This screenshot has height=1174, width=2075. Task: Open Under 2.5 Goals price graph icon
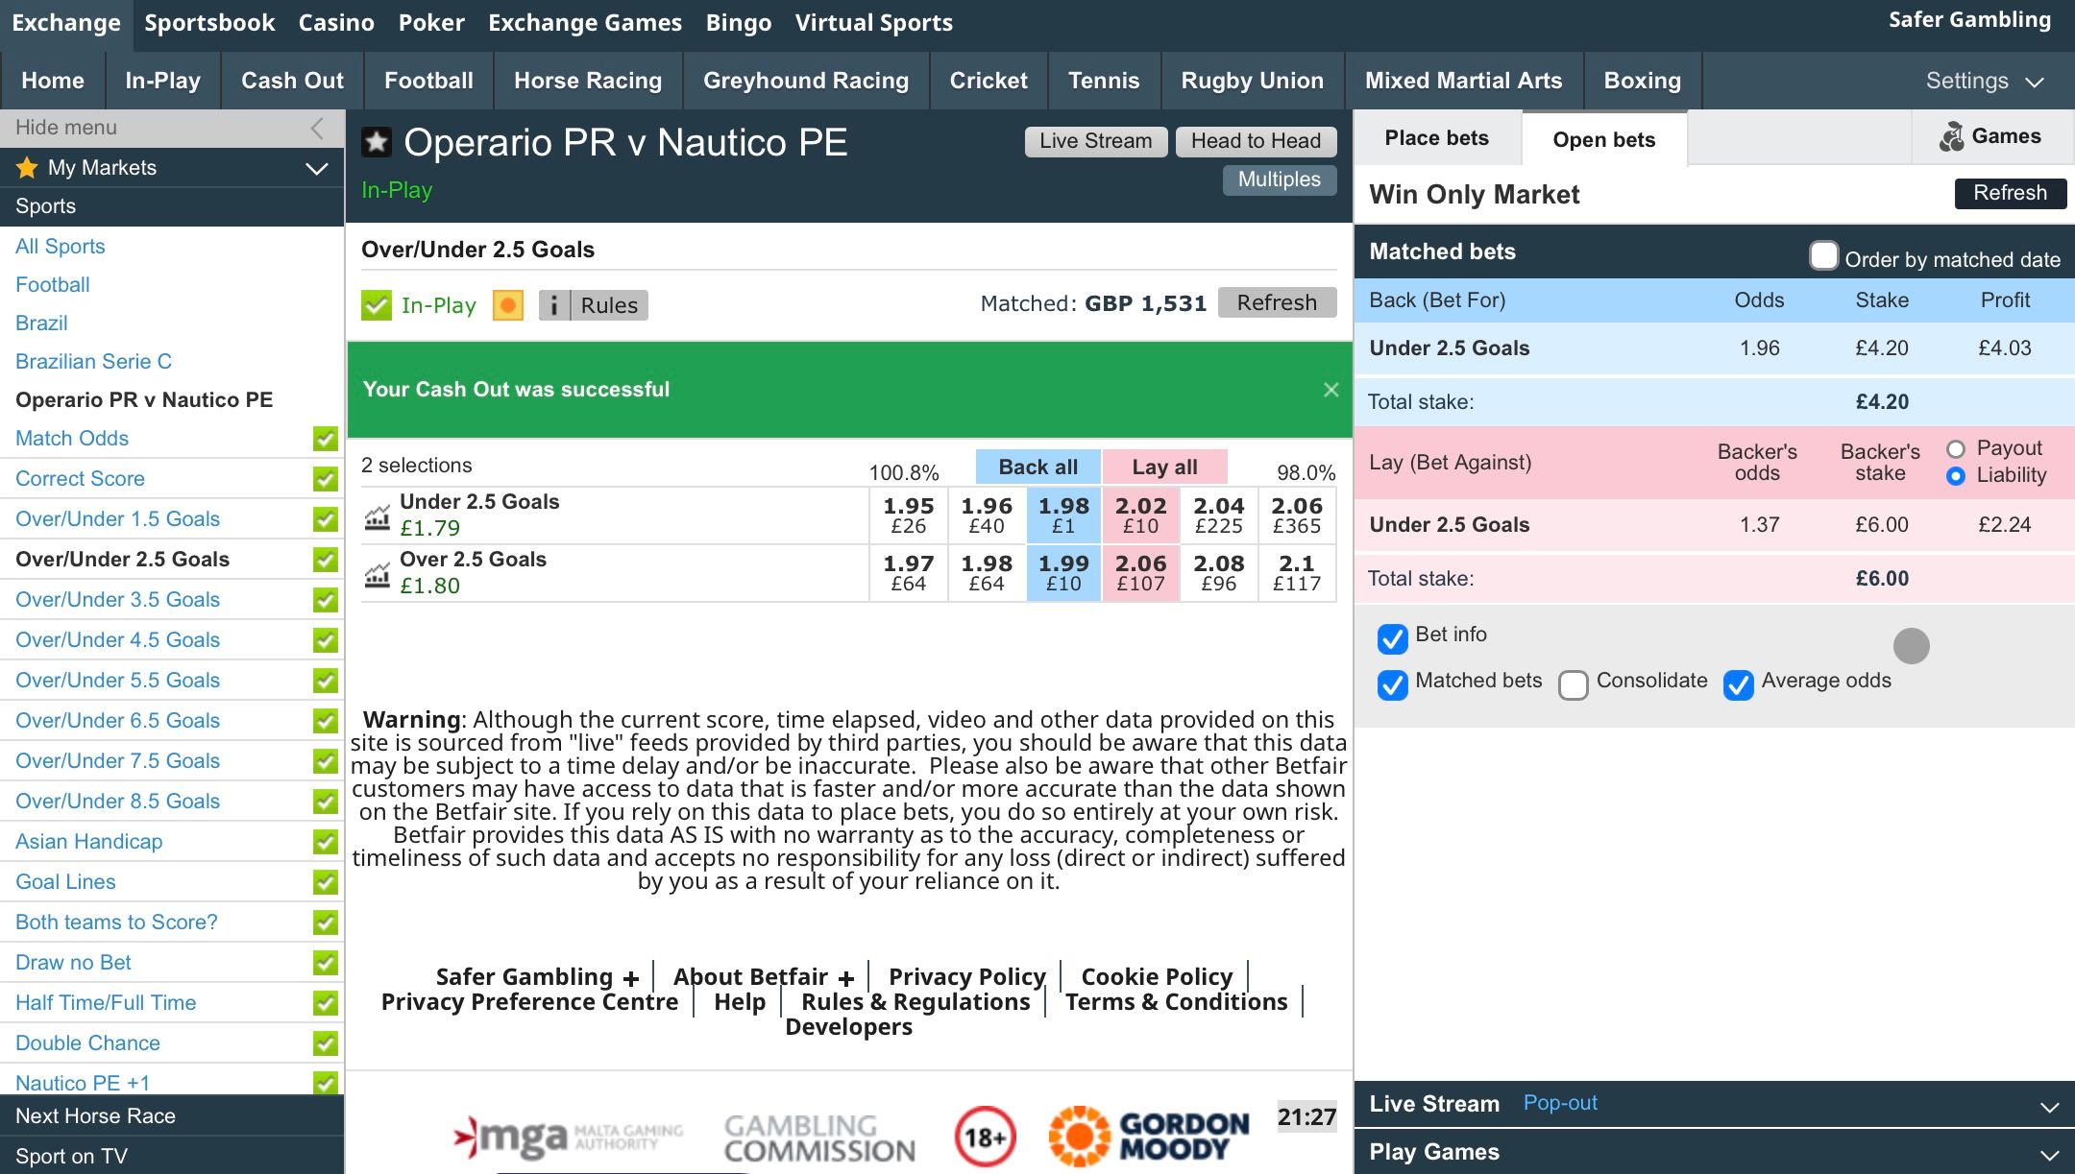(x=377, y=517)
